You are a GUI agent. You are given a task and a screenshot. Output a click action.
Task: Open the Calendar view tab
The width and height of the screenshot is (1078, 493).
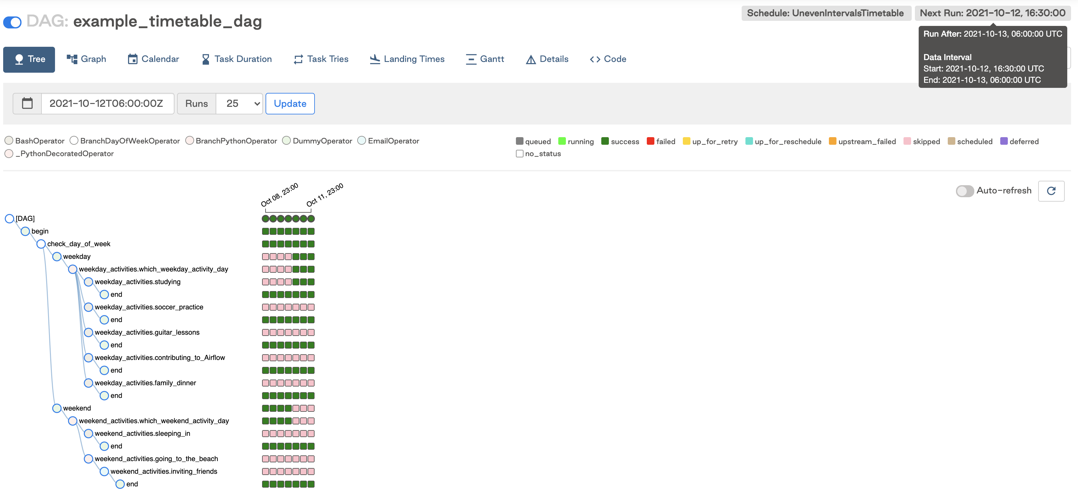pos(153,59)
